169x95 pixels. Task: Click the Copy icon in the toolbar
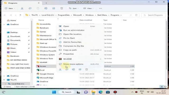30,8
